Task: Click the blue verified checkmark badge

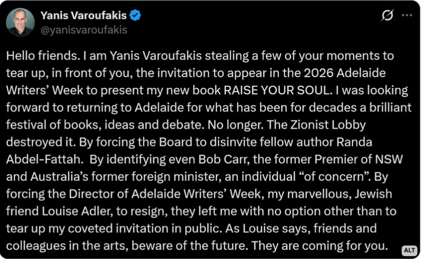Action: (135, 16)
